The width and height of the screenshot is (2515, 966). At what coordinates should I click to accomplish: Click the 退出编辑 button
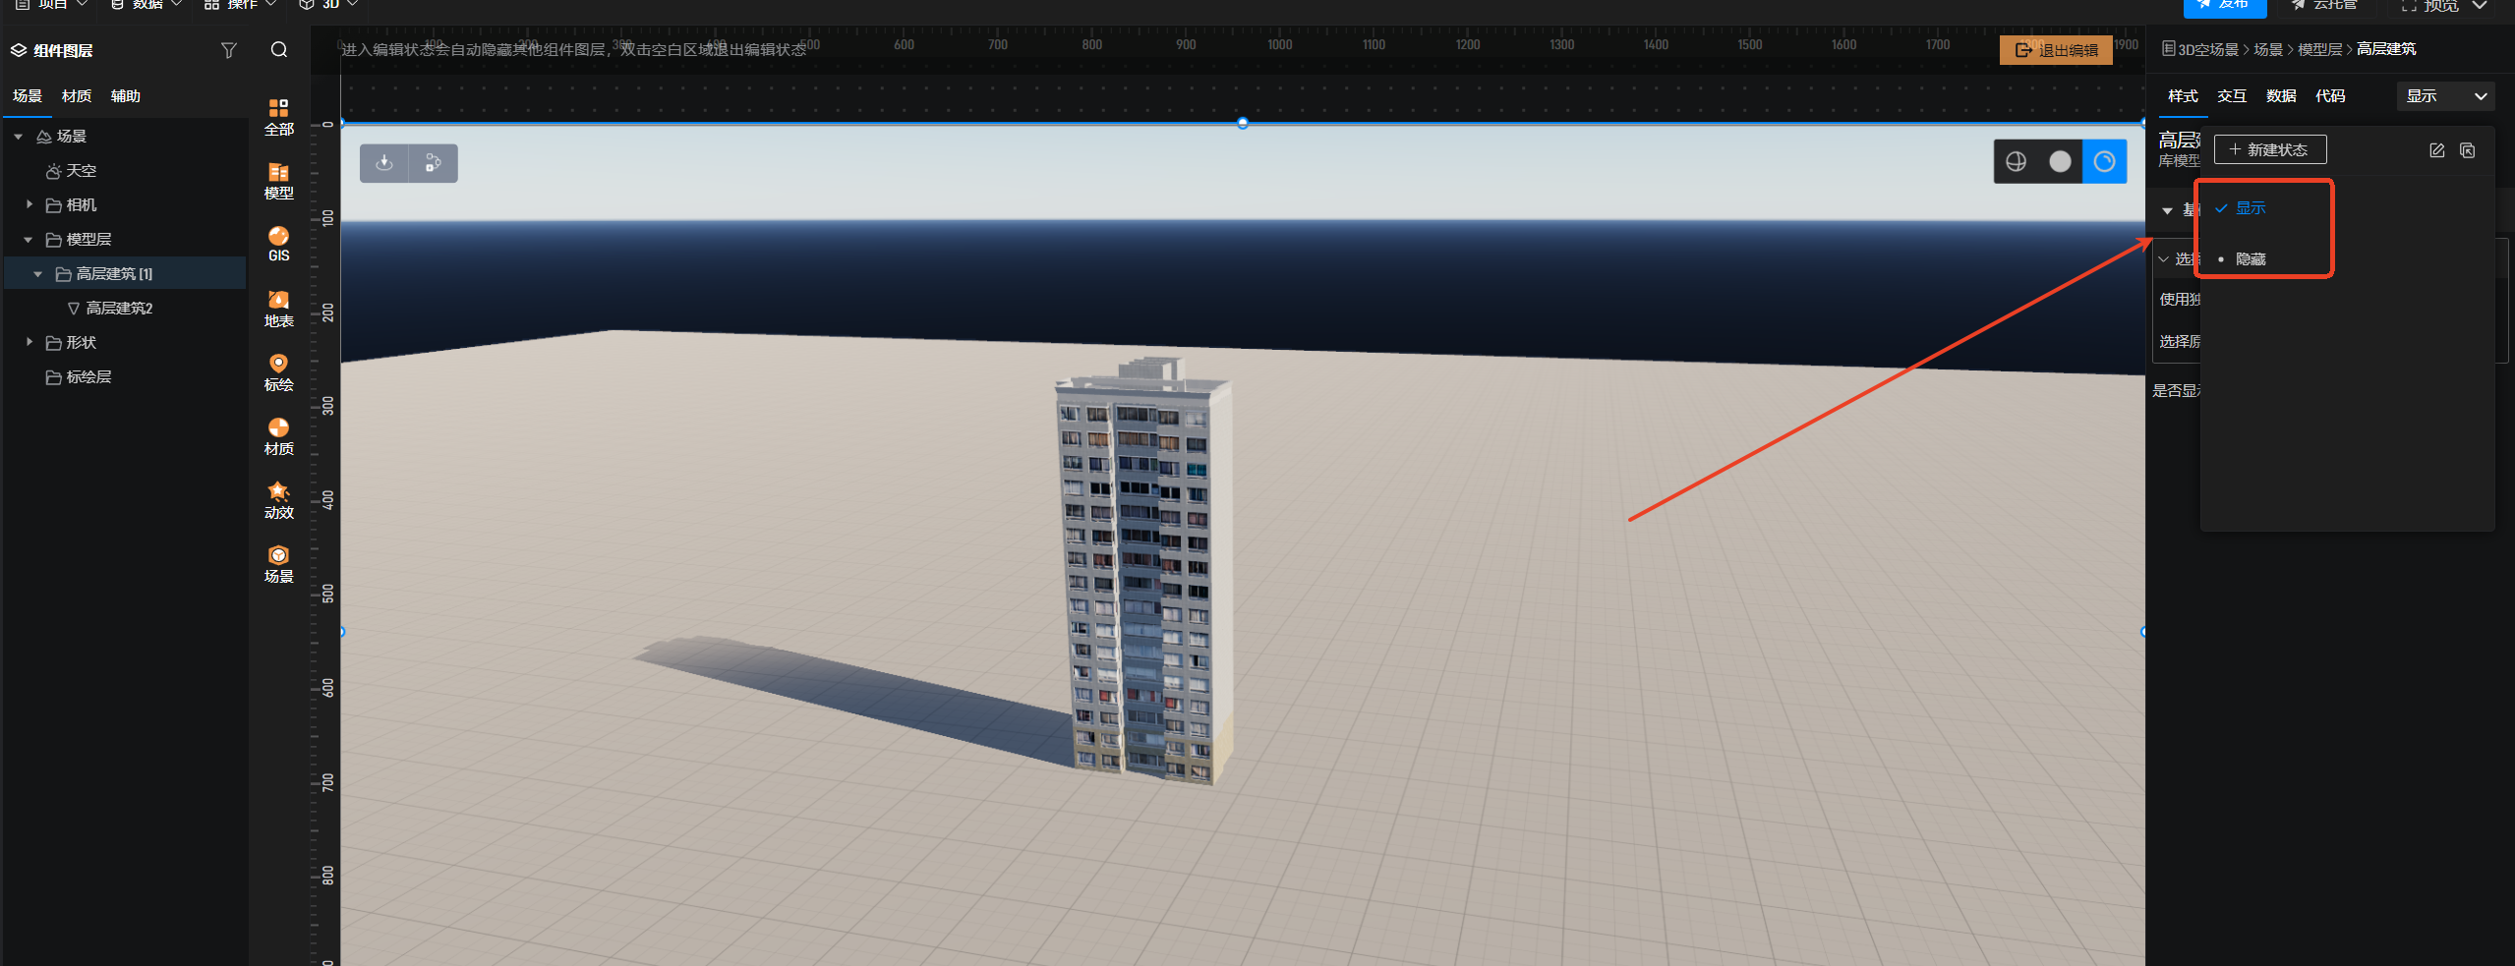click(x=2056, y=50)
